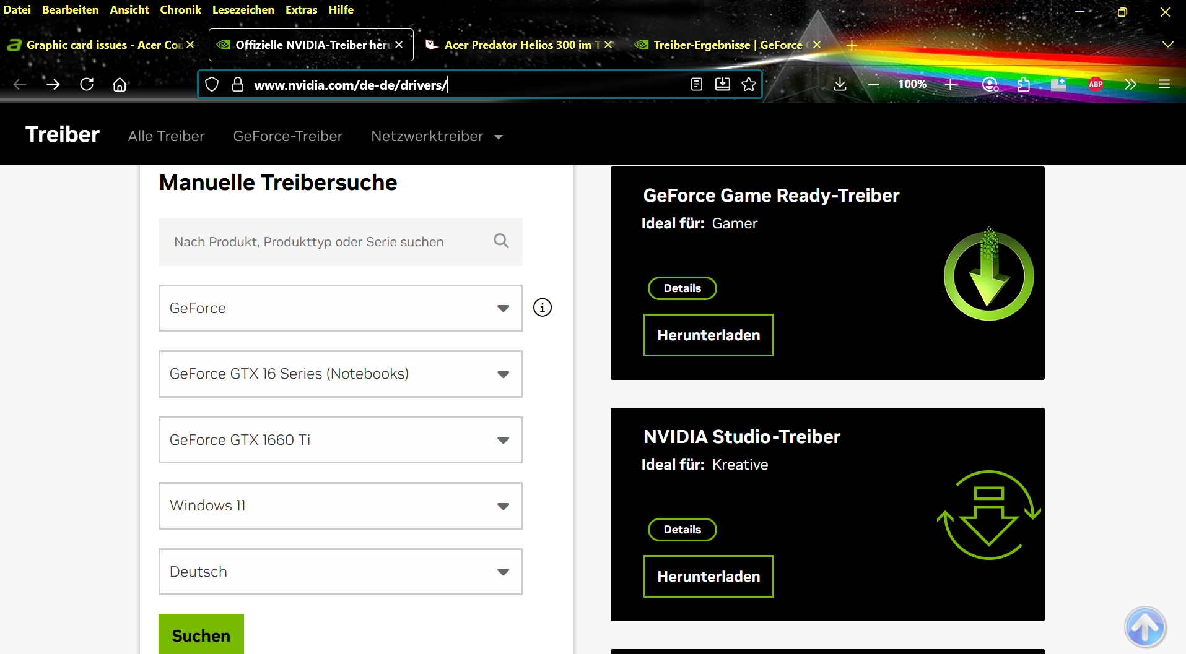Click Herunterladen for GeForce Game Ready-Treiber

coord(709,335)
